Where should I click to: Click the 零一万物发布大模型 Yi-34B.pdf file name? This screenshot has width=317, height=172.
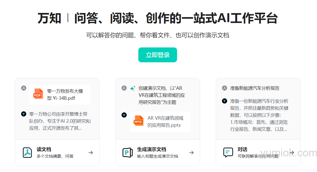65,95
